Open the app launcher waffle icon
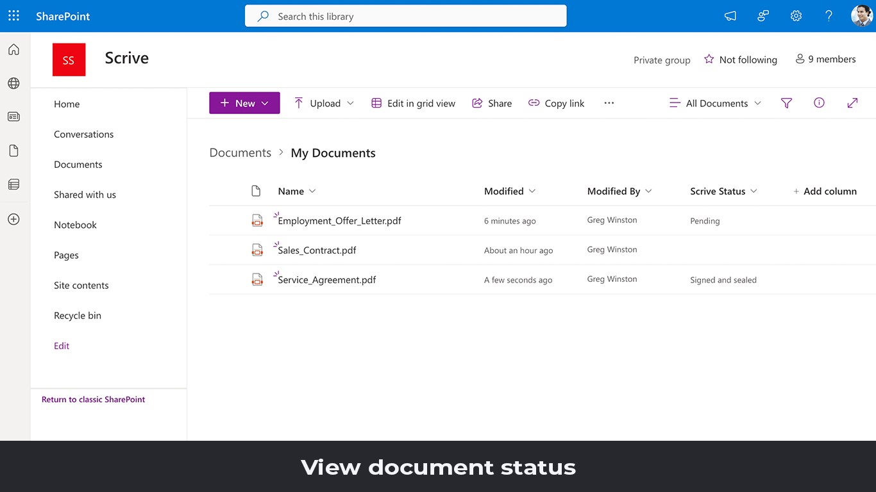Screen dimensions: 876x492 pos(13,16)
